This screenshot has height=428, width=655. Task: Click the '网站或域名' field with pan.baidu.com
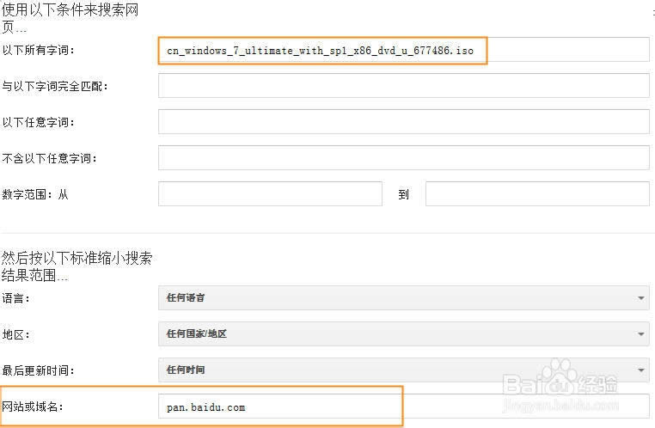403,407
